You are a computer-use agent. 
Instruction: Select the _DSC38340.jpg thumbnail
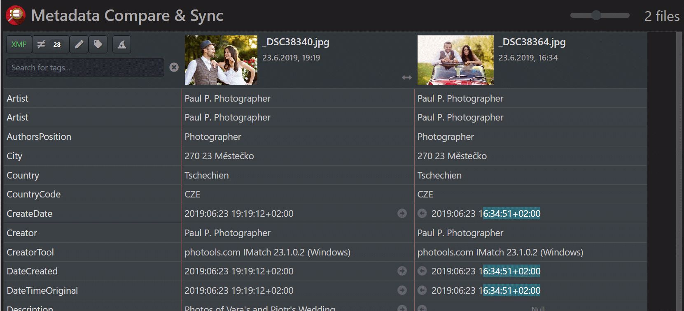coord(221,60)
